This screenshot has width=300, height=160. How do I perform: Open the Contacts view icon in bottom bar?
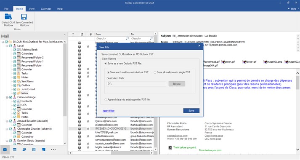coord(24,149)
